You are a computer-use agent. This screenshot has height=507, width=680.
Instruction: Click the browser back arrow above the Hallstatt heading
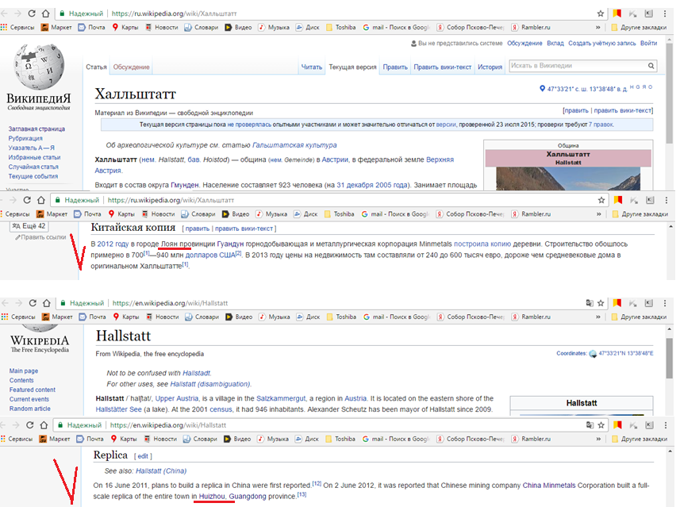(x=6, y=303)
